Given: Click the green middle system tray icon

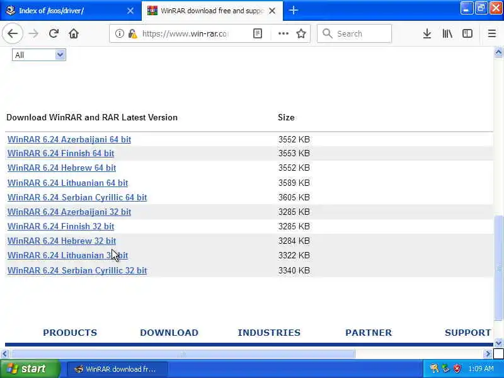Looking at the screenshot, I should coord(445,369).
